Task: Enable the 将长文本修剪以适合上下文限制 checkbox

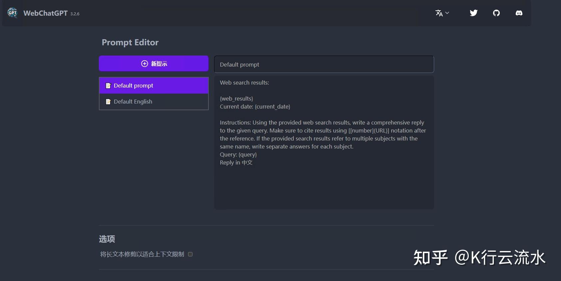Action: pyautogui.click(x=190, y=254)
